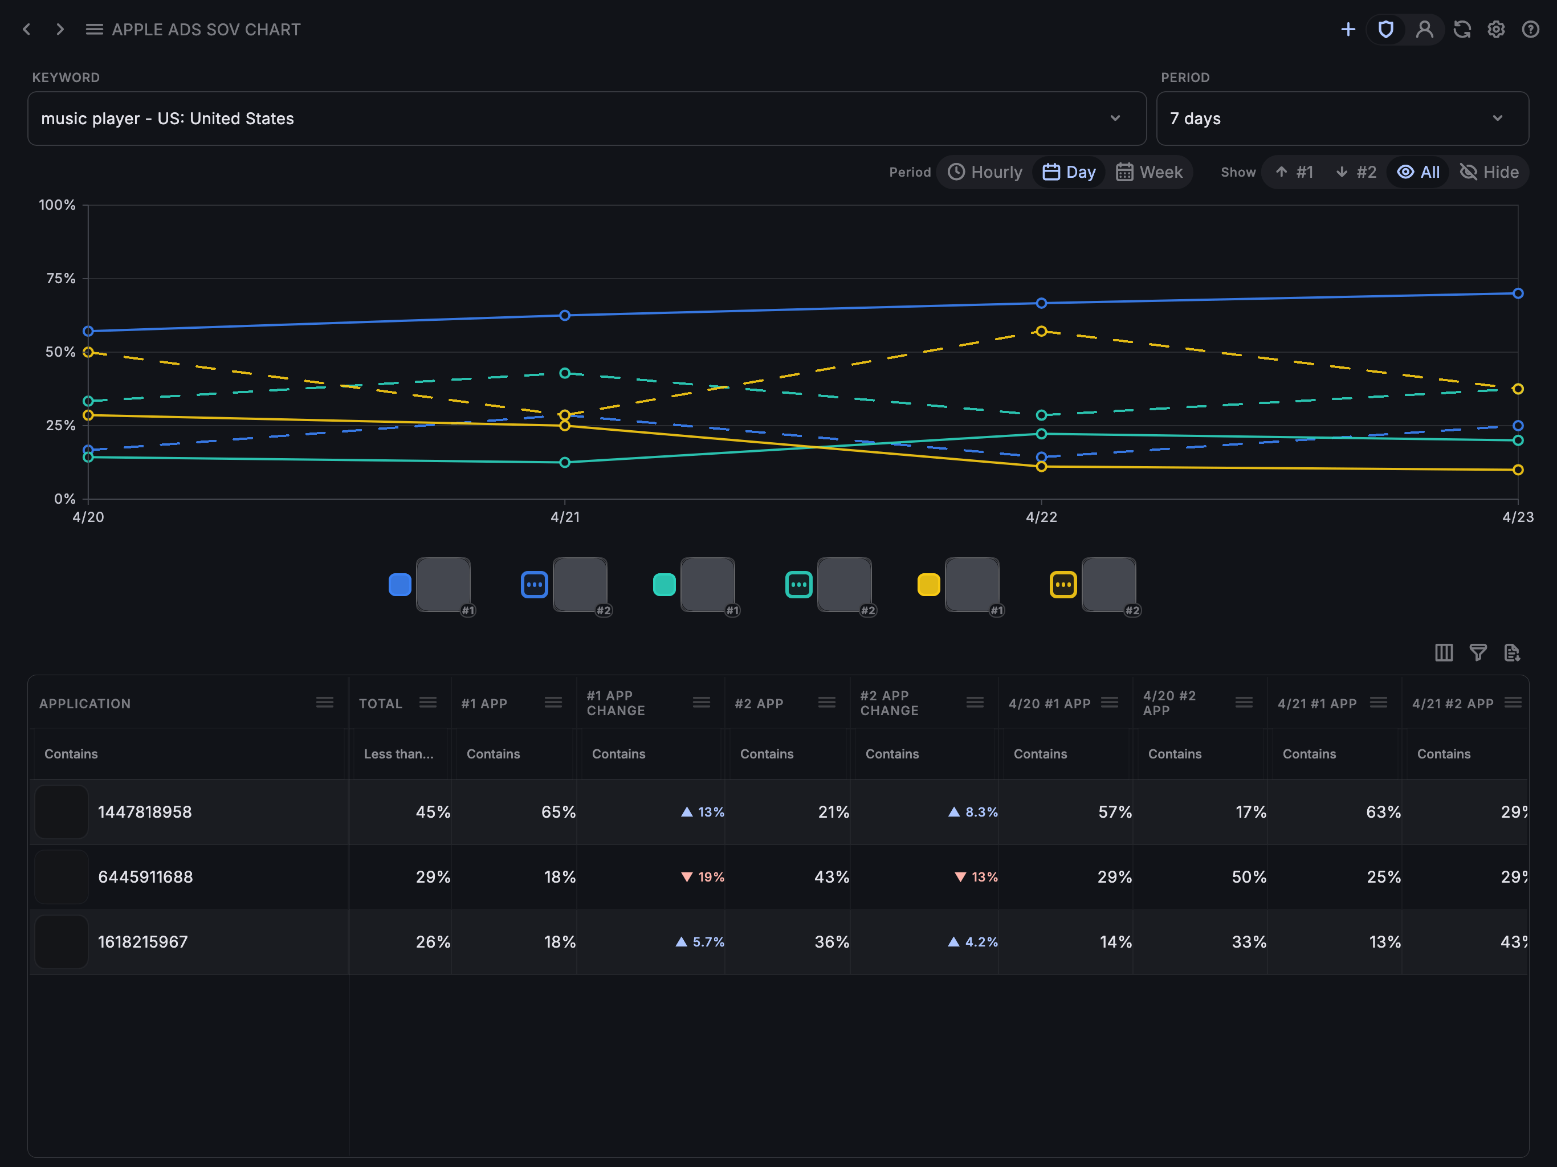Go back with left arrow
Screen dimensions: 1557x1167
pyautogui.click(x=27, y=30)
